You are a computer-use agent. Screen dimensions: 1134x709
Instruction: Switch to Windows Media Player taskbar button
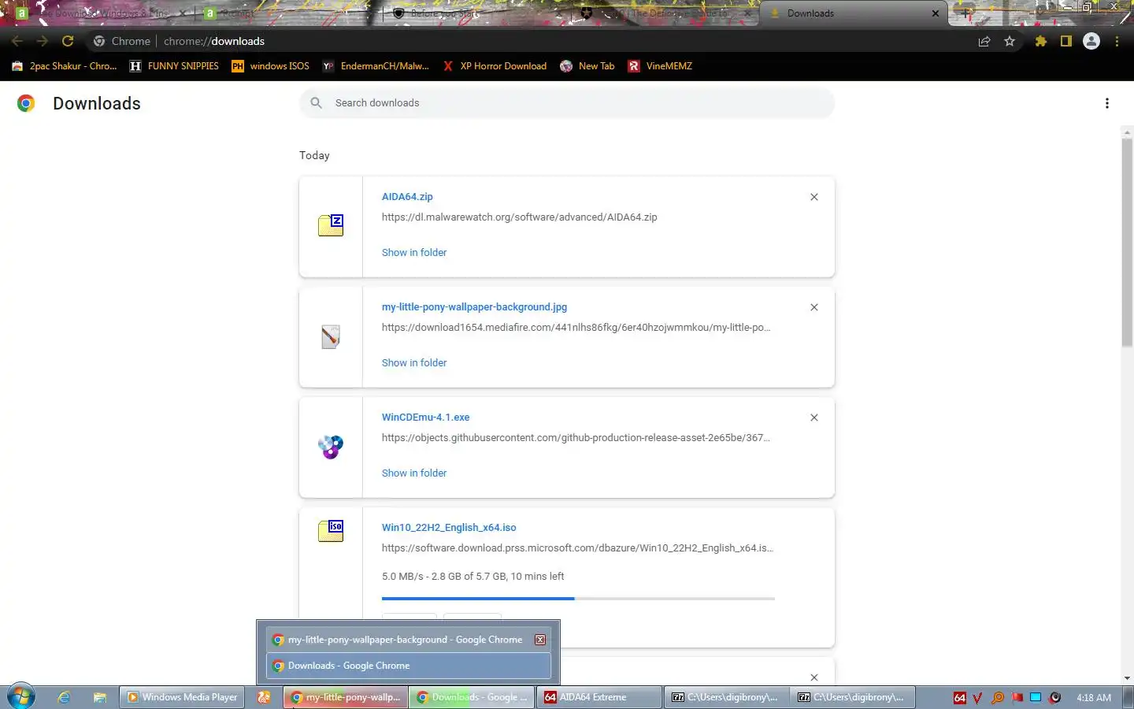(x=182, y=697)
